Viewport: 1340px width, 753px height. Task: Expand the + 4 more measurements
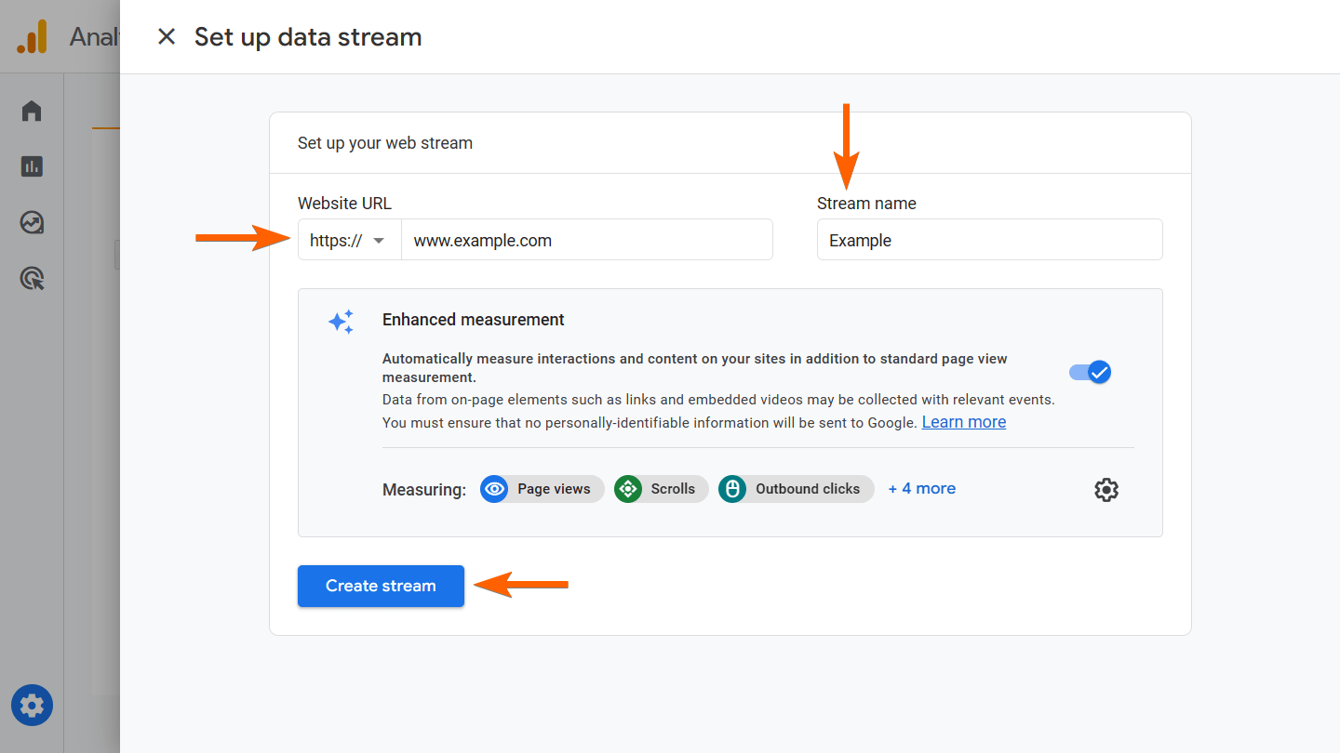point(921,489)
